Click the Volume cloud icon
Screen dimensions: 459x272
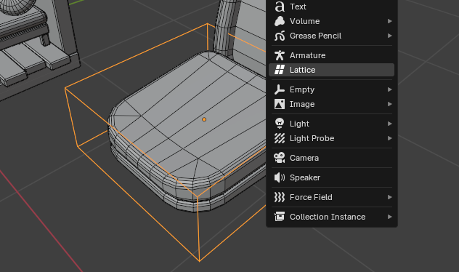(280, 21)
